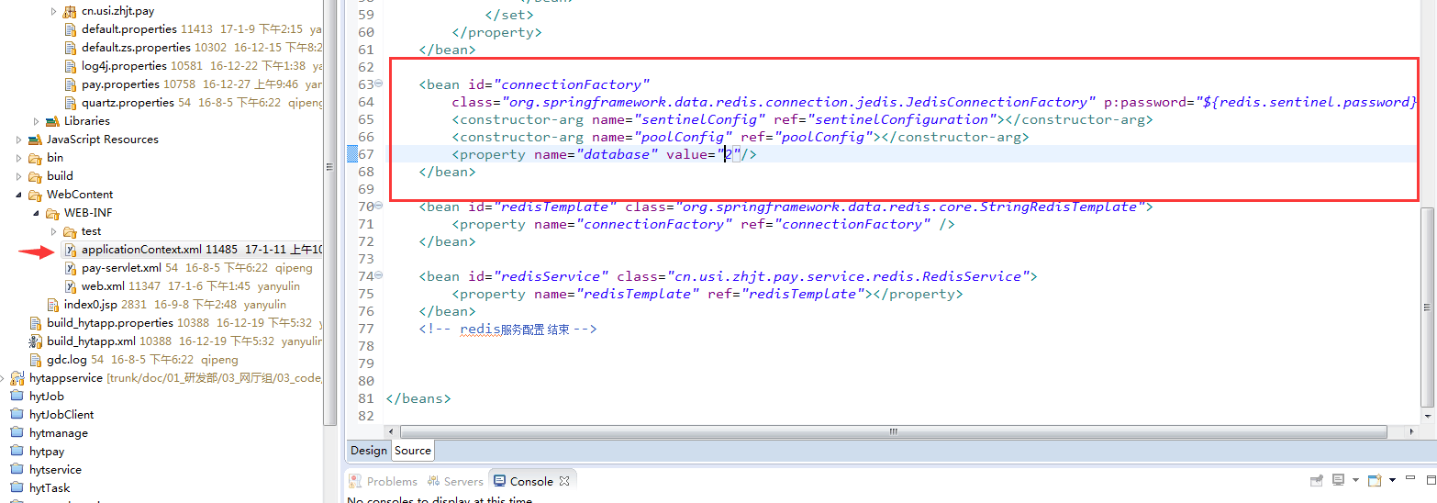
Task: Click Display Selected Console icon
Action: (1339, 480)
